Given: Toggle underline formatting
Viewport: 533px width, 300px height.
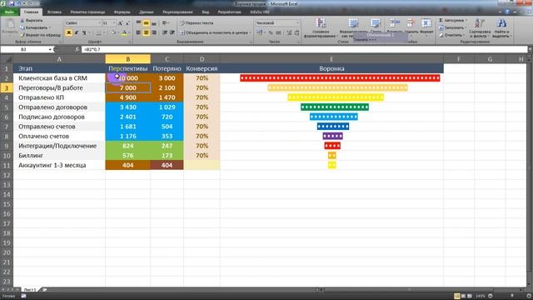Looking at the screenshot, I should [84, 32].
